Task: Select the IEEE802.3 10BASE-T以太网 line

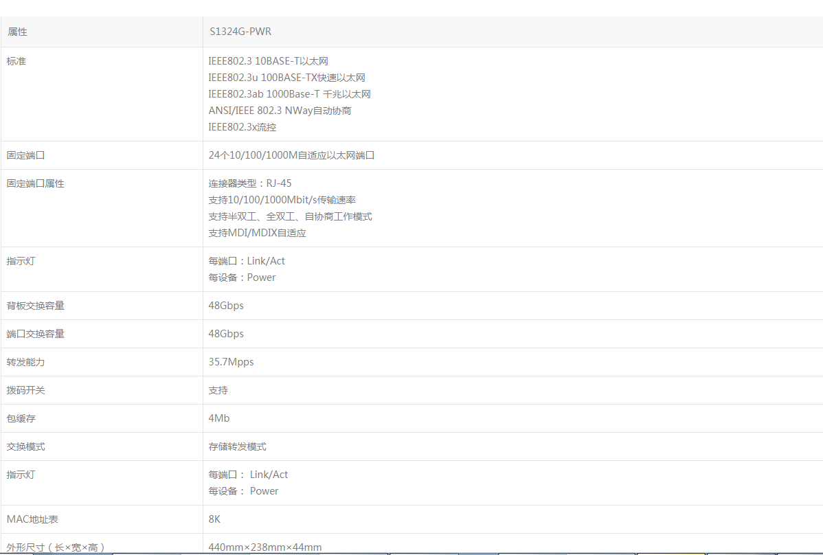Action: 268,61
